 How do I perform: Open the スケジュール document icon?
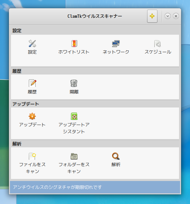click(x=158, y=44)
